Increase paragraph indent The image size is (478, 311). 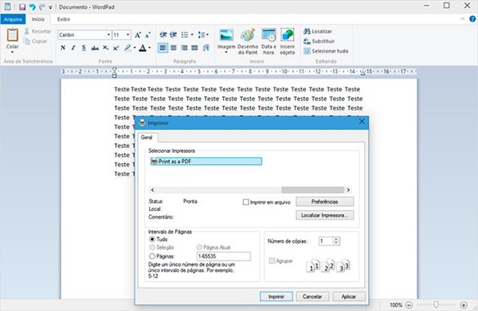click(x=174, y=35)
